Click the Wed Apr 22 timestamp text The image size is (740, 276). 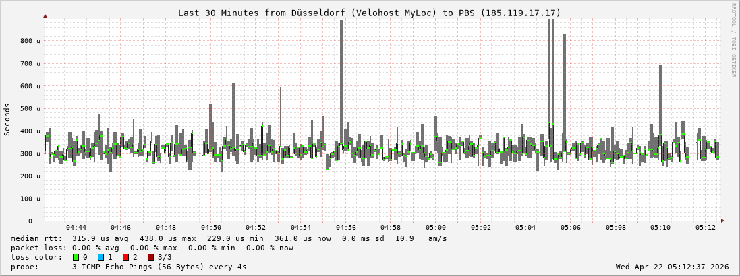click(x=672, y=267)
